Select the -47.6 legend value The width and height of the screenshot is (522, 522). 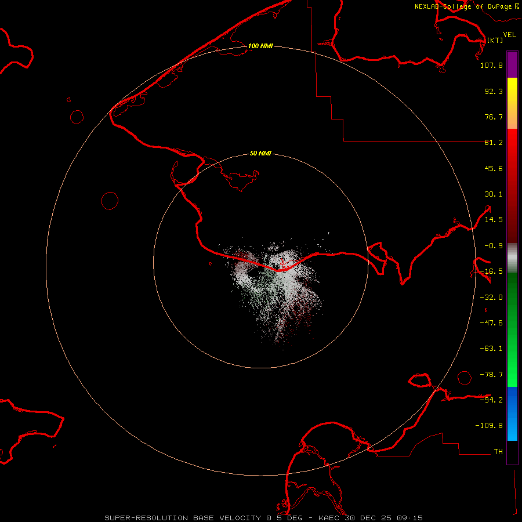491,323
